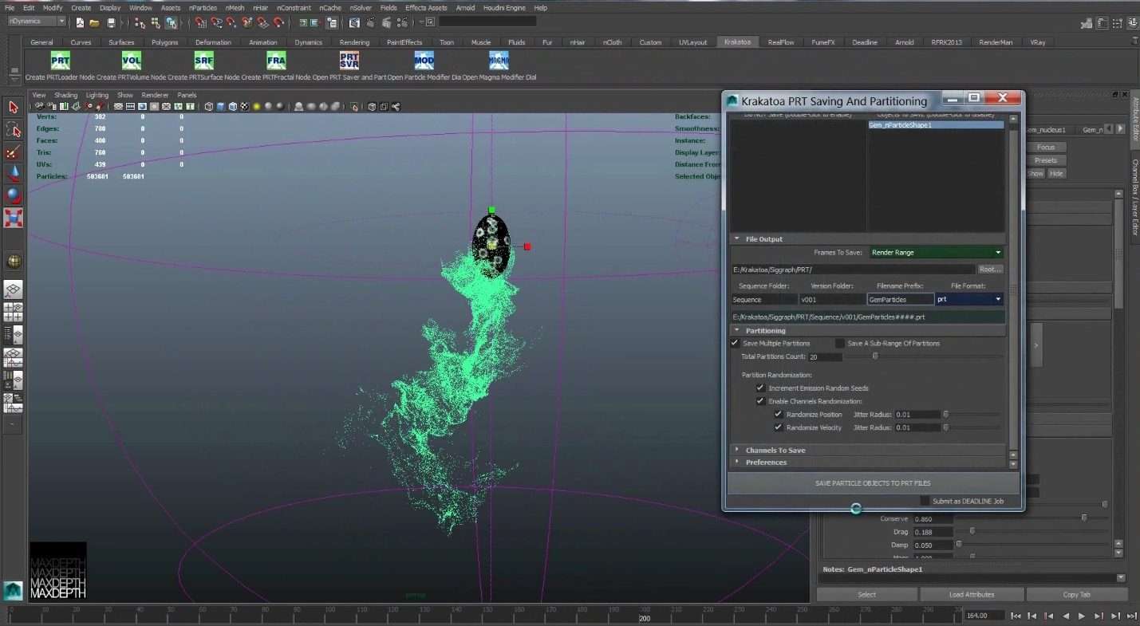Click go to start of playback range
This screenshot has height=626, width=1140.
tap(1016, 616)
